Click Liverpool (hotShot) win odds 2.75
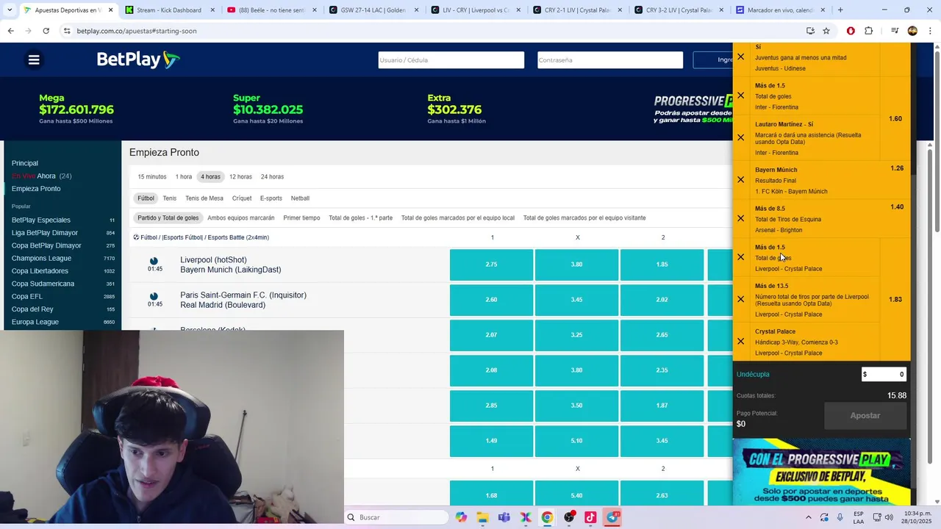 pos(491,264)
